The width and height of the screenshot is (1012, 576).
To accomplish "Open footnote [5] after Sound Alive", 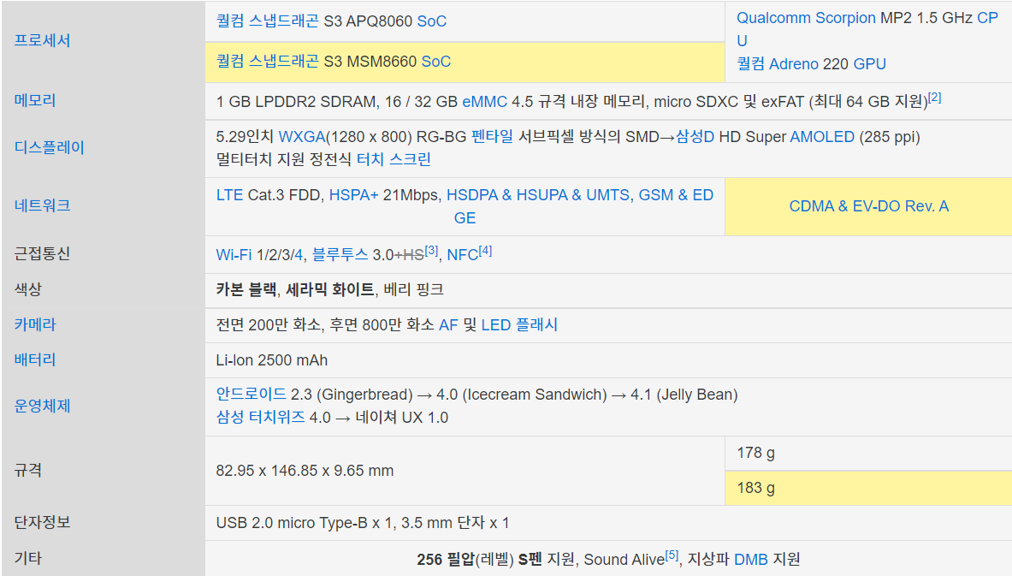I will pos(672,555).
